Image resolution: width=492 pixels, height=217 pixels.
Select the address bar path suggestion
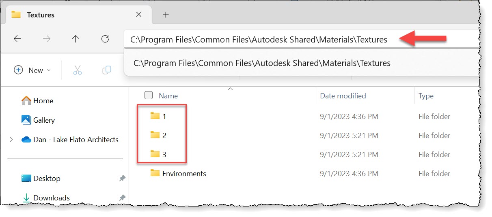pyautogui.click(x=262, y=63)
